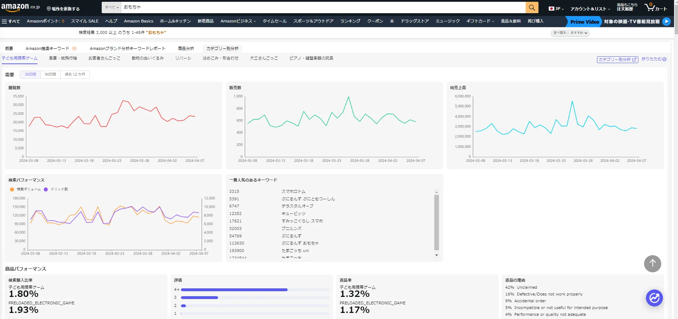The height and width of the screenshot is (319, 678).
Task: Click the Amazon.co.jp logo
Action: [21, 7]
